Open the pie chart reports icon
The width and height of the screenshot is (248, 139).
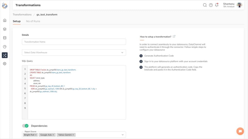5,47
